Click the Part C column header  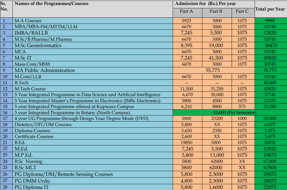[242, 11]
